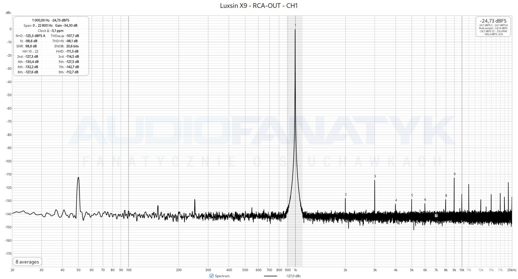Select harmonic marker 1 at fundamental peak

[x=295, y=25]
